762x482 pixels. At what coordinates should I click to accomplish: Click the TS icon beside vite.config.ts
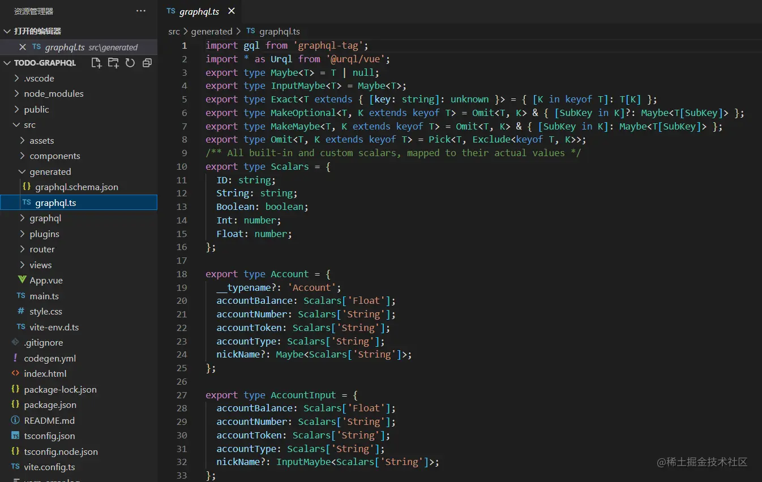coord(15,467)
